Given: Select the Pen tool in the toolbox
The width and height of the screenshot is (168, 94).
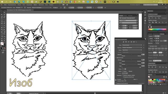Looking at the screenshot, I should click(x=2, y=17).
